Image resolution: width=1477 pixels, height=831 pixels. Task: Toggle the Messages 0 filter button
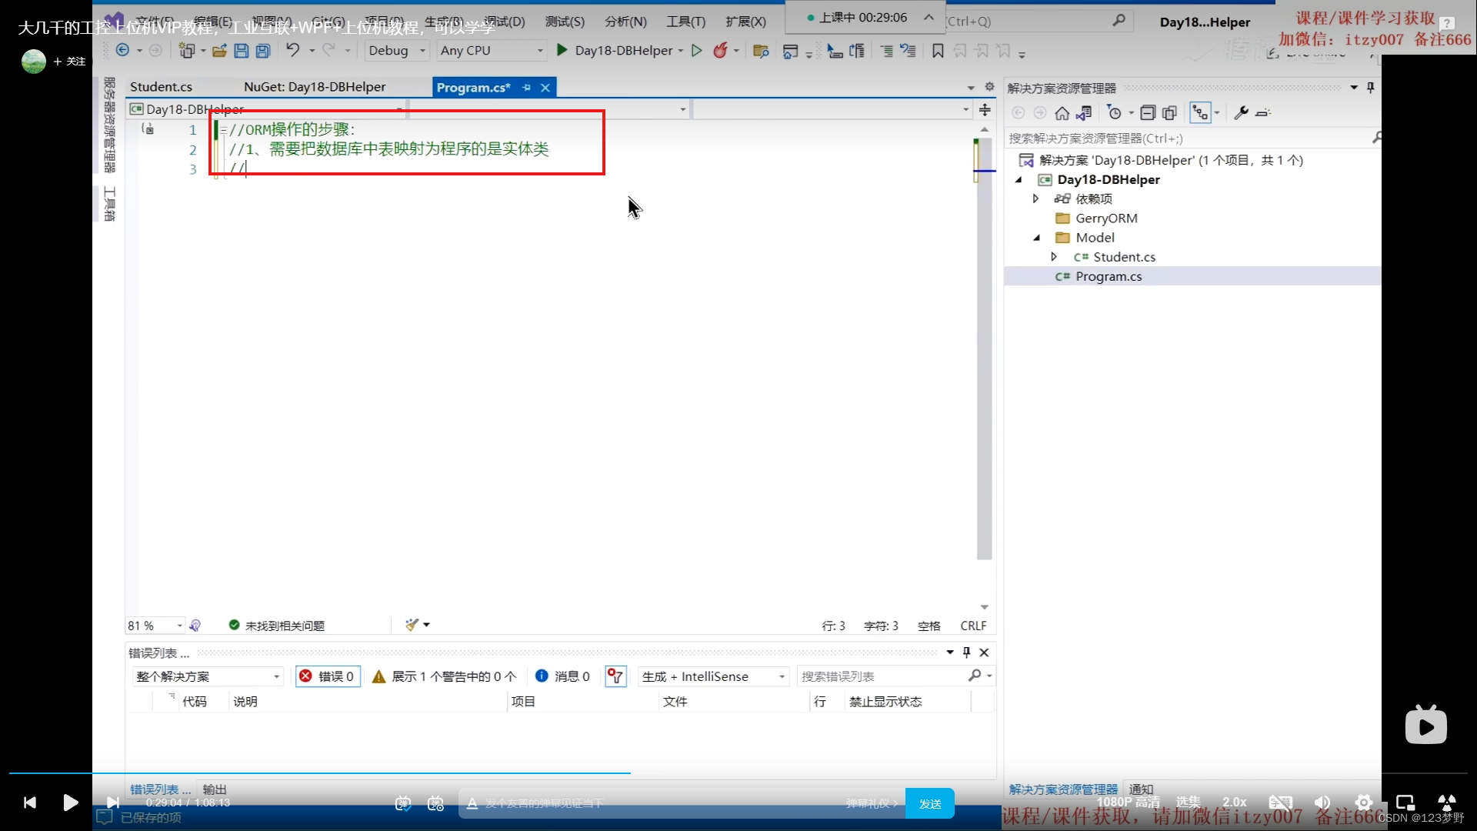point(562,676)
